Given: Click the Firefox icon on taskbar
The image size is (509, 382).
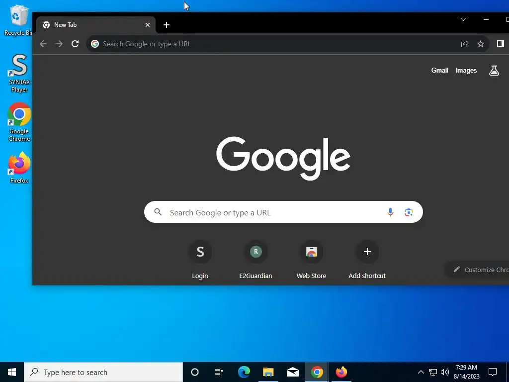Looking at the screenshot, I should (341, 372).
